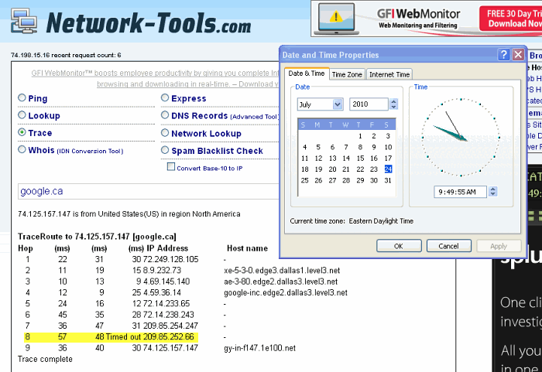Click the Network-Tools.com site title
Image resolution: width=542 pixels, height=372 pixels.
(149, 22)
